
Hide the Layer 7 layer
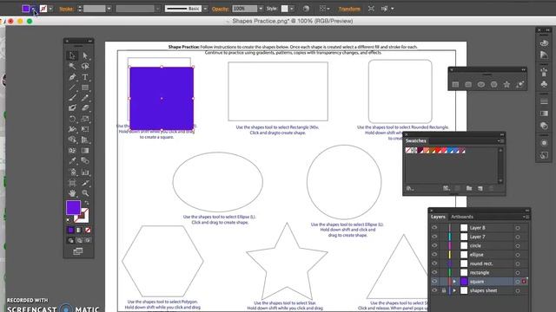[434, 237]
